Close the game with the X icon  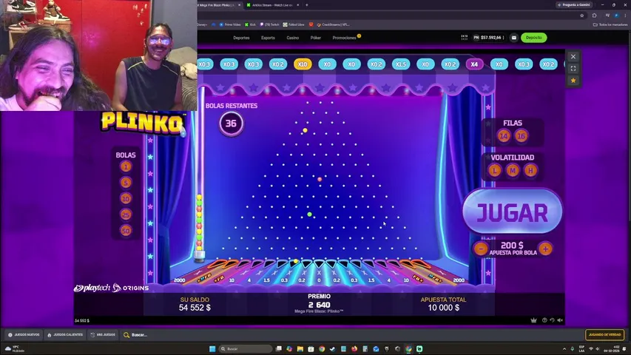coord(573,56)
